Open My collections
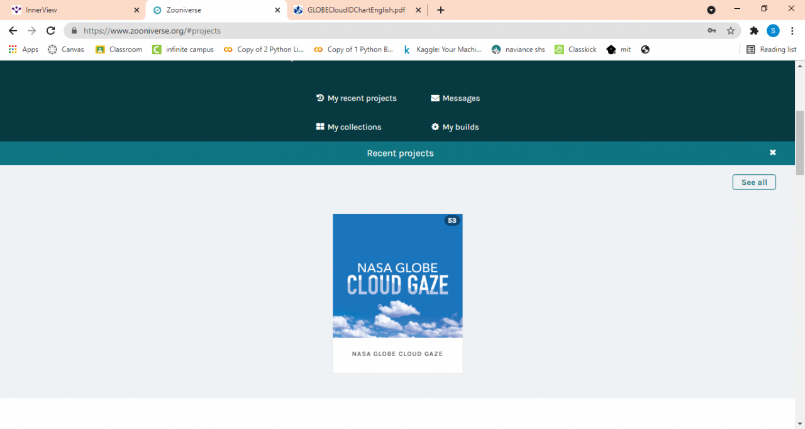This screenshot has height=429, width=805. (x=349, y=127)
